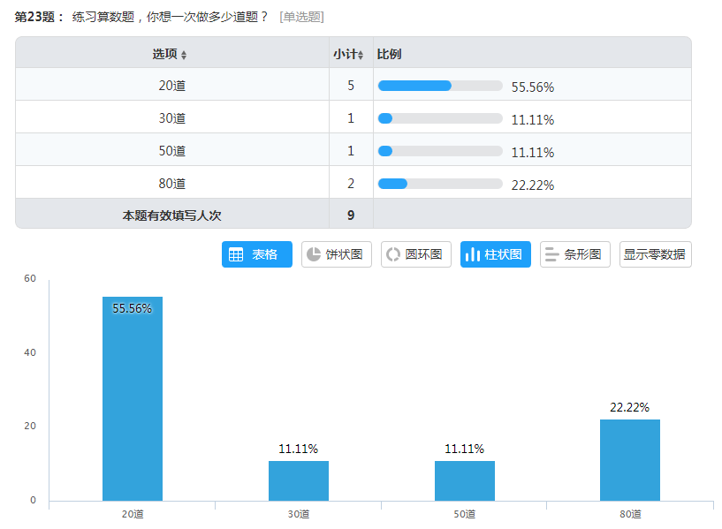Click the 20道 x-axis label
Viewport: 722px width, 529px height.
tap(133, 514)
